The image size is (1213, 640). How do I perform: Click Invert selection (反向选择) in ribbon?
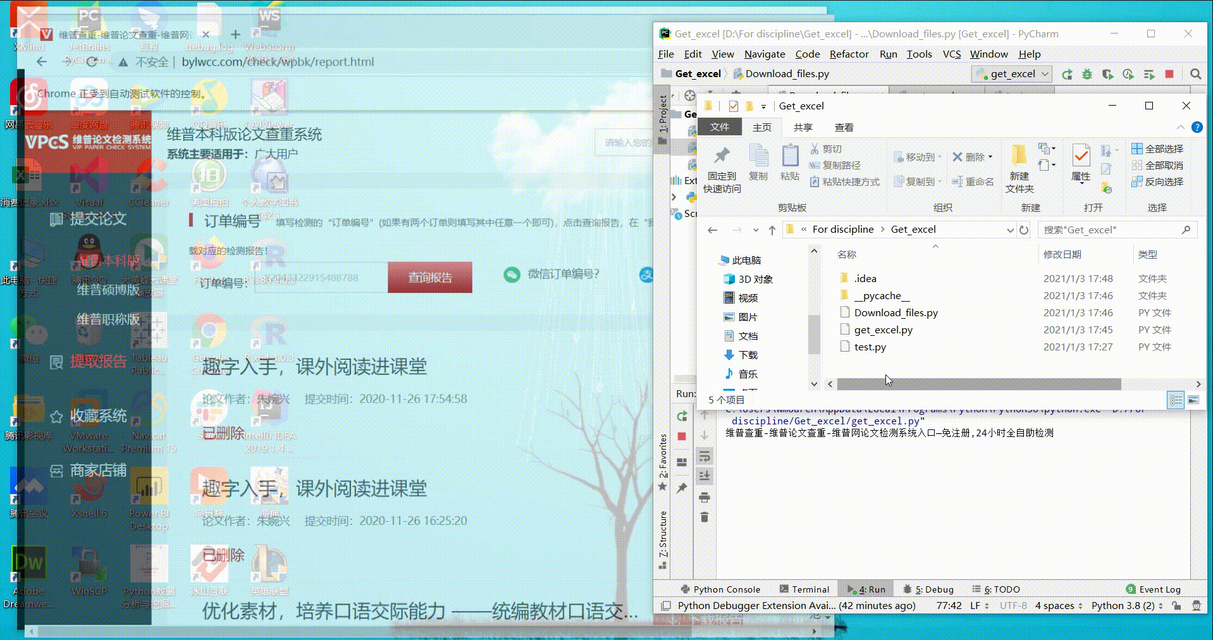pos(1157,182)
